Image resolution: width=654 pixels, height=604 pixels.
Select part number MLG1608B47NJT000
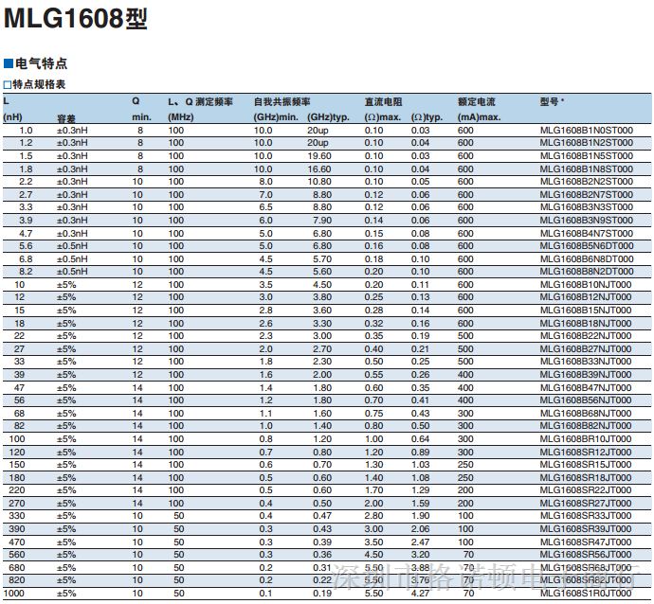(x=586, y=388)
